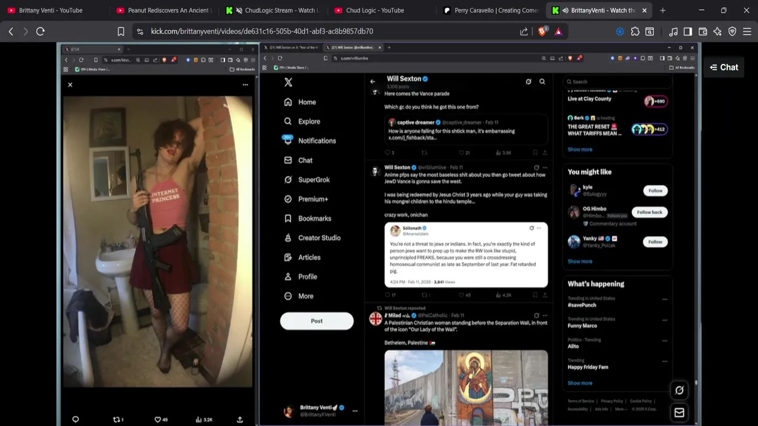Open SuperGrok in the X sidebar

pos(307,180)
